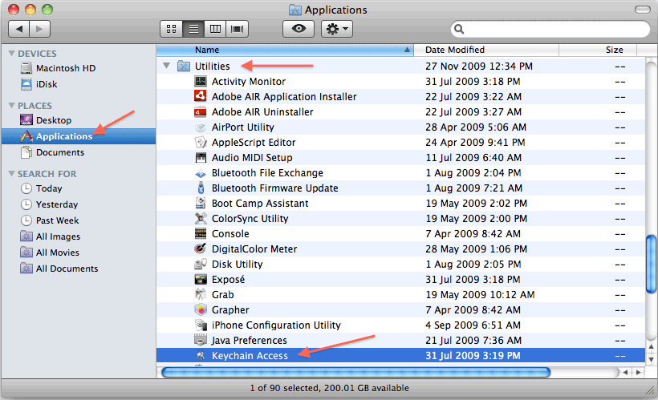658x400 pixels.
Task: Collapse the Utilities folder disclosure triangle
Action: coord(167,66)
